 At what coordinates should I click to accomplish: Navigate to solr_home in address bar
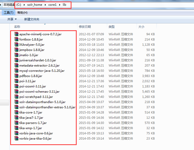pos(35,5)
